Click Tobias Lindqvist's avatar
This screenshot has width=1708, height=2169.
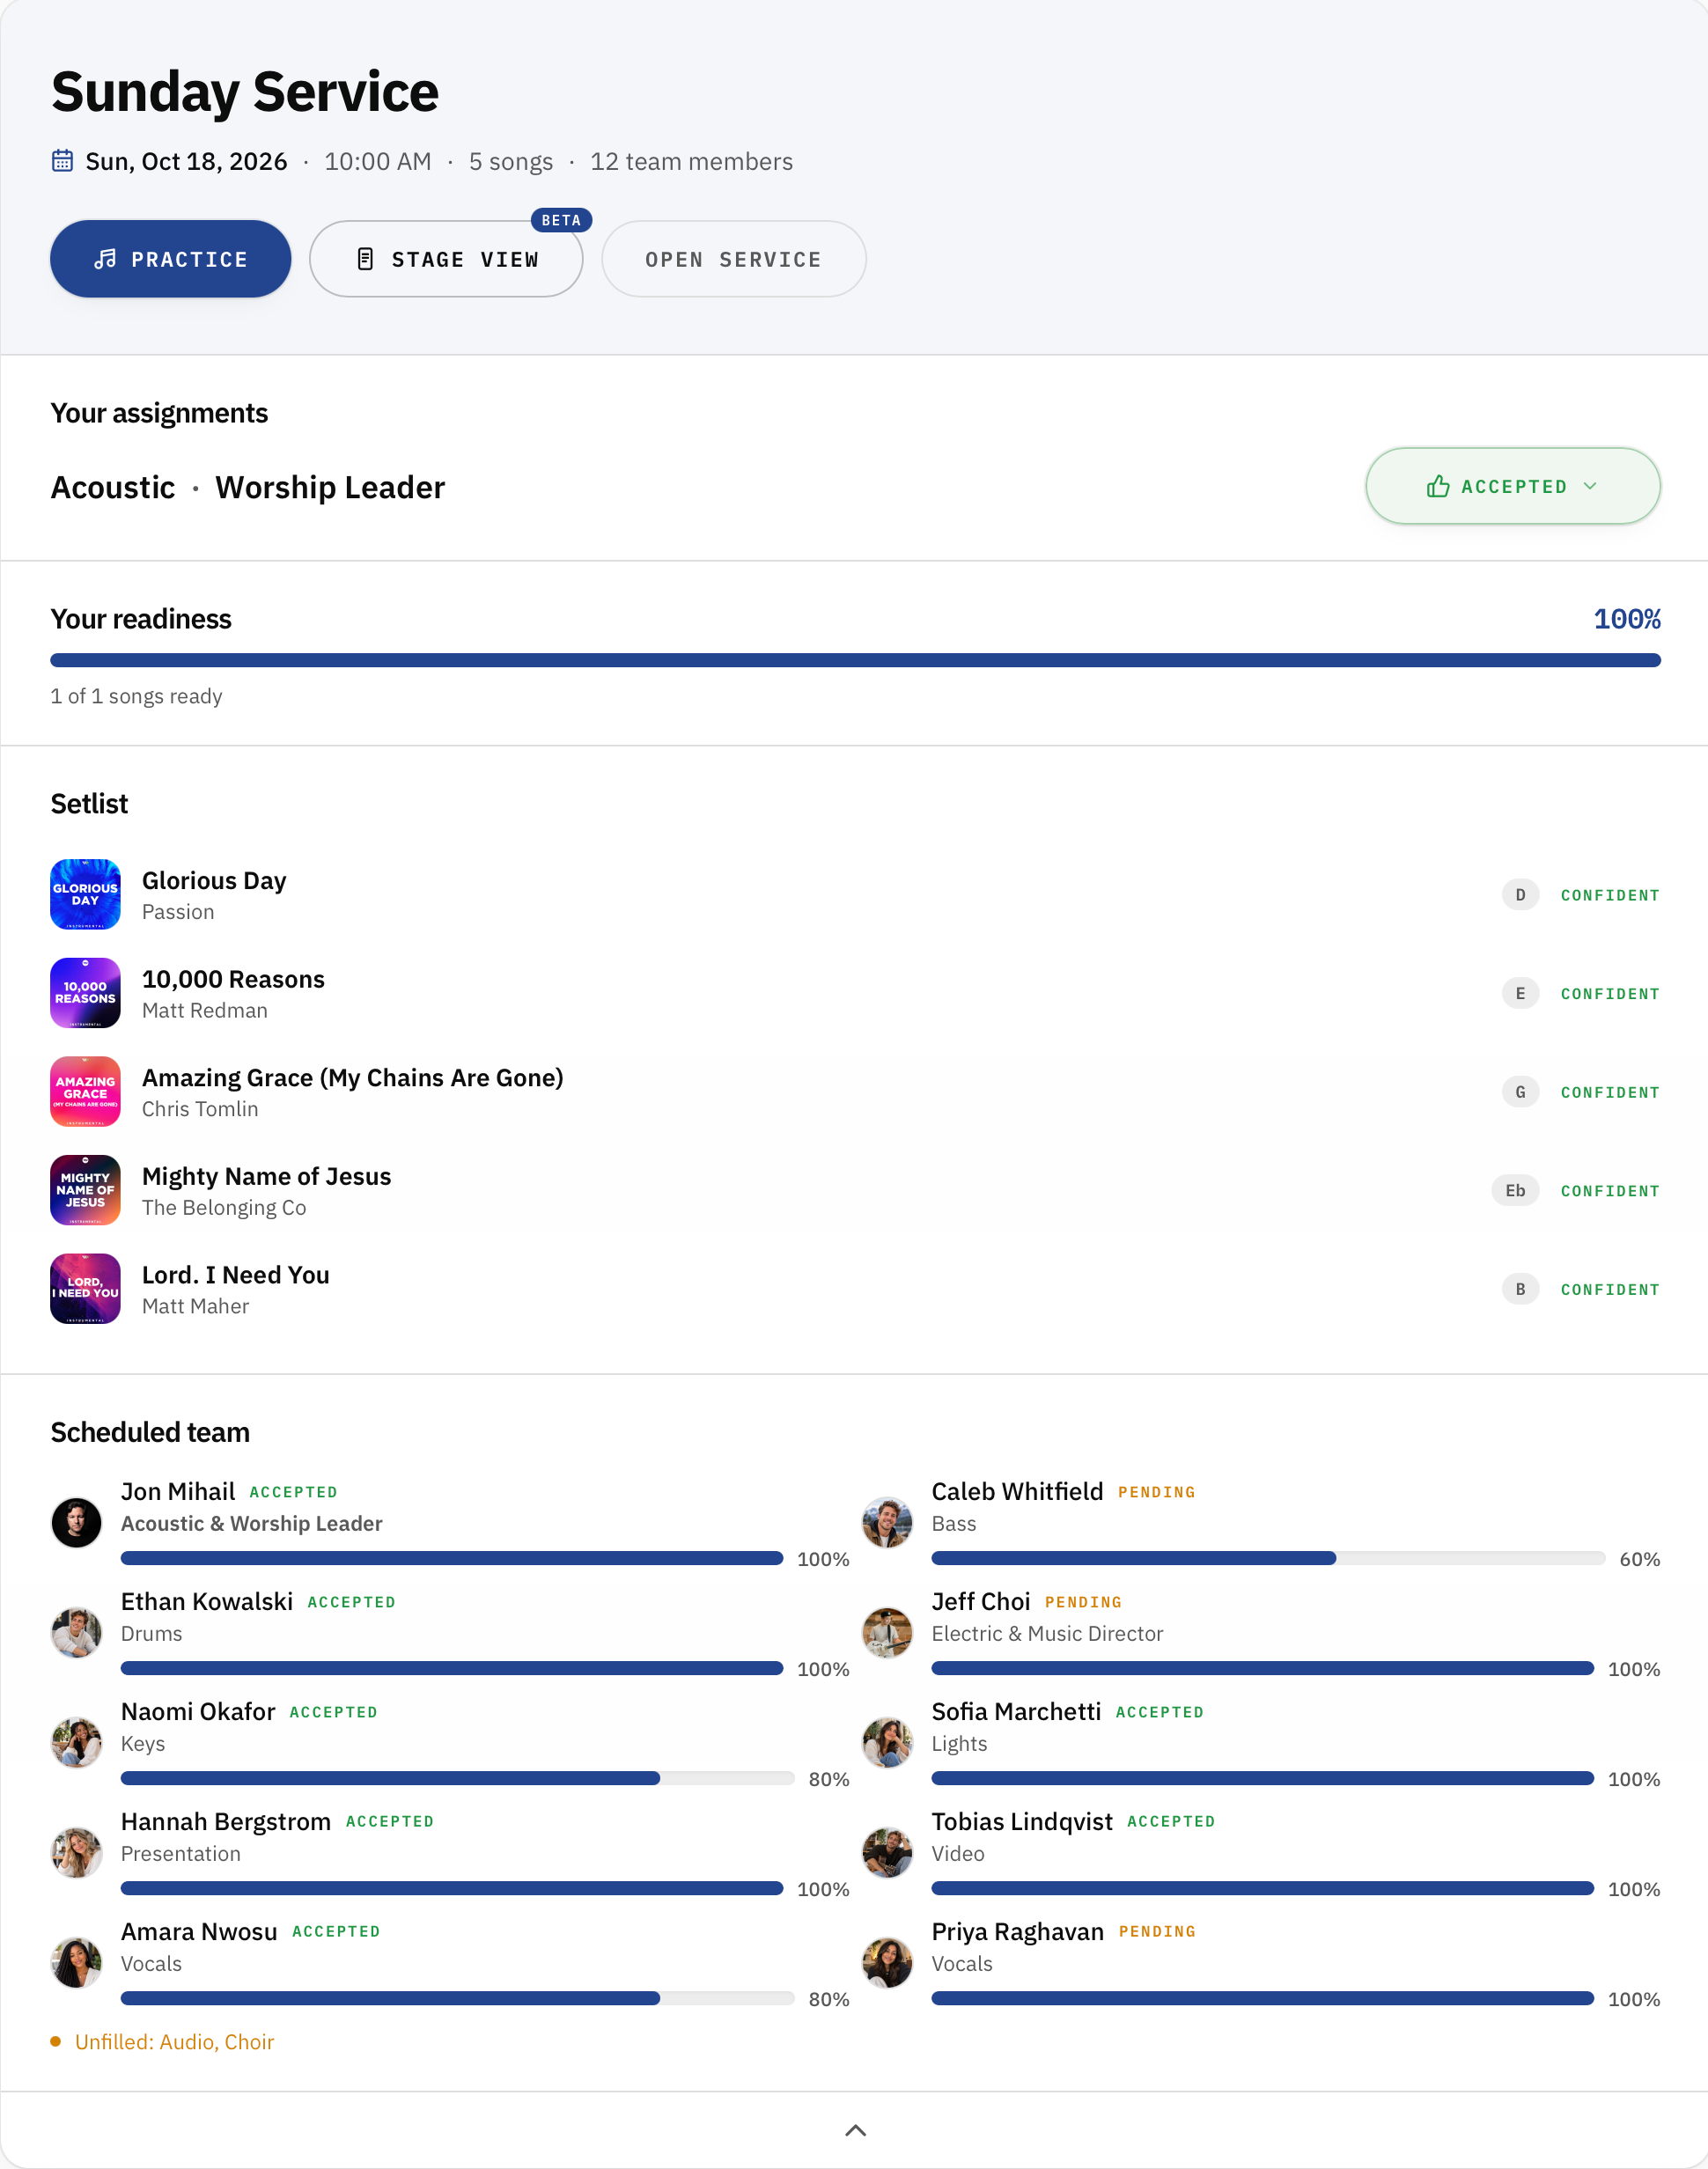[888, 1852]
